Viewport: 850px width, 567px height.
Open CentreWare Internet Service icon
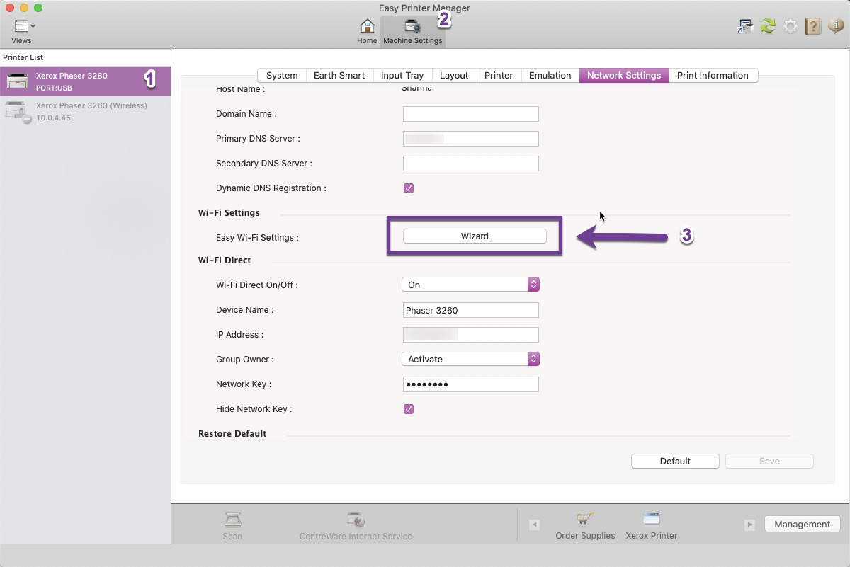coord(356,520)
